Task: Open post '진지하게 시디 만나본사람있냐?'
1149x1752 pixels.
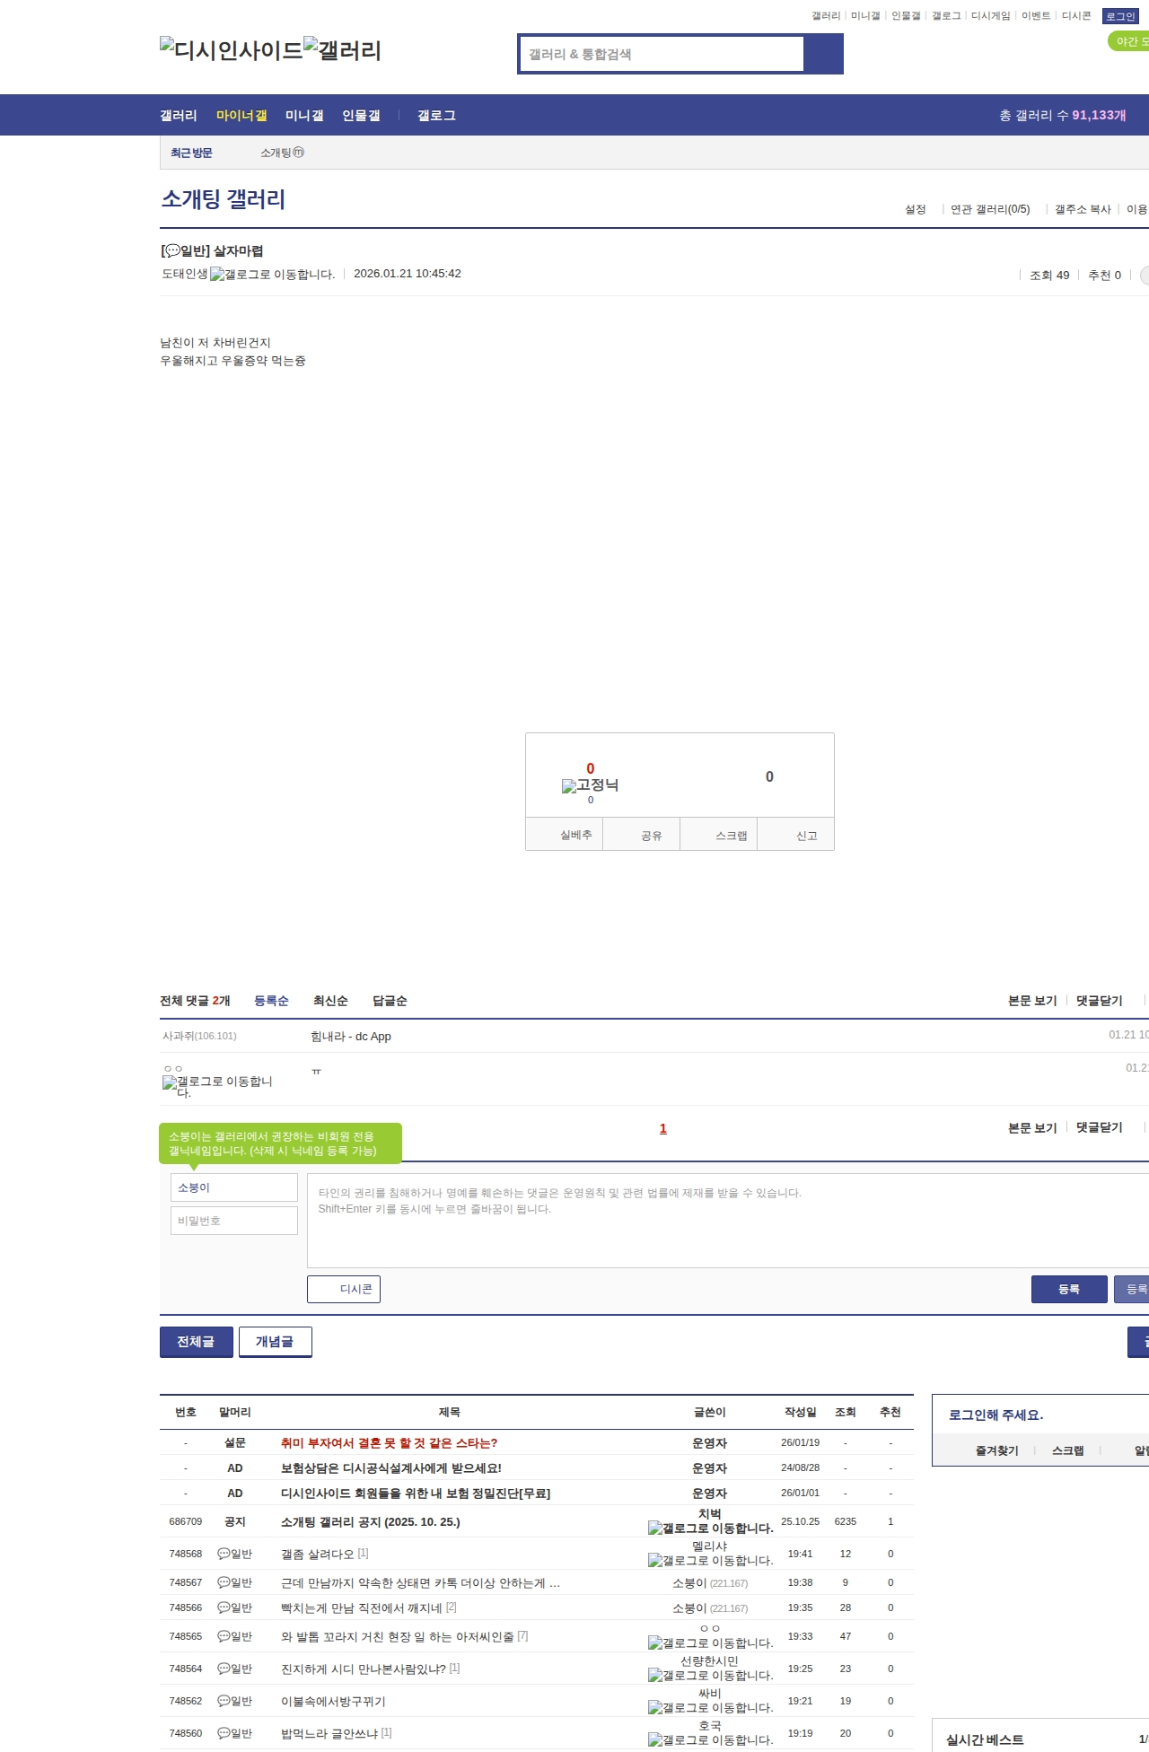Action: coord(364,1669)
